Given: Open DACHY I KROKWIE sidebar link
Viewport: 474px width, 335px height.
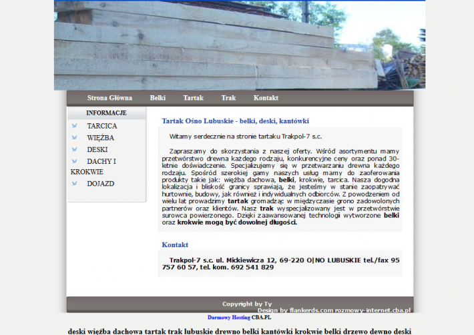Looking at the screenshot, I should [101, 161].
